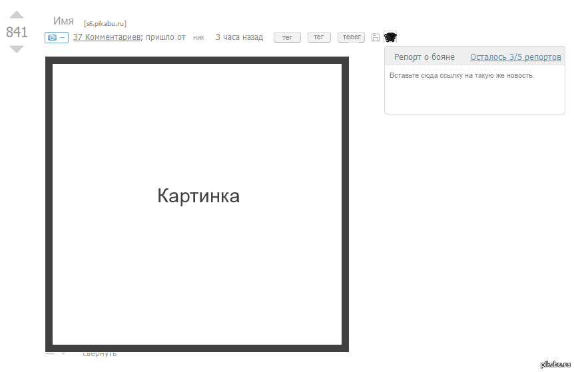Click the s6.pikabu.ru source link
Viewport: 574px width, 372px height.
(x=105, y=23)
